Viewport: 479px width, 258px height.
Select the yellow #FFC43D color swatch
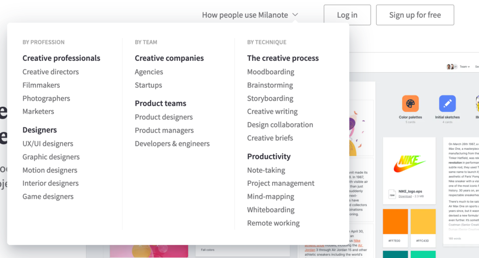pyautogui.click(x=423, y=221)
